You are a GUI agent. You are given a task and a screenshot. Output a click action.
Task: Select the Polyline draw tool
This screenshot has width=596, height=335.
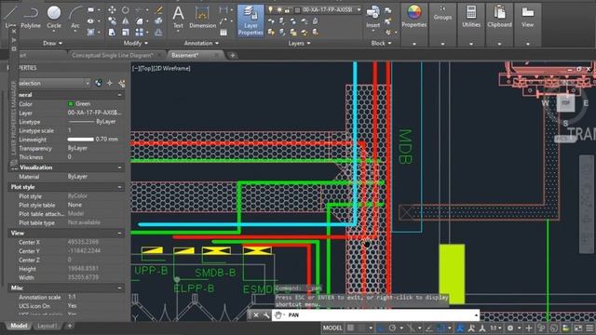(x=31, y=17)
